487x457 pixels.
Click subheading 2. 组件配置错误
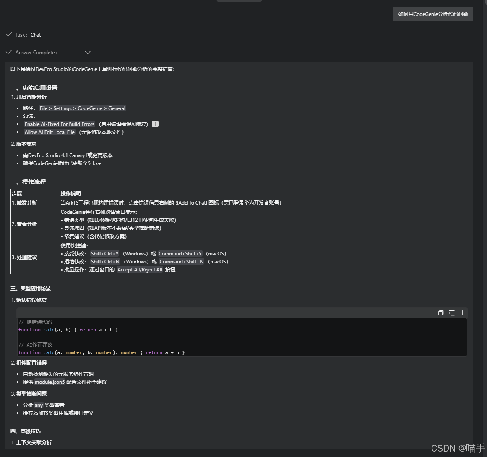pyautogui.click(x=29, y=363)
